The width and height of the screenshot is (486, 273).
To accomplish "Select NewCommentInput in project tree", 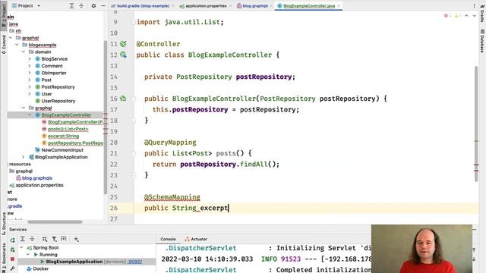I will (x=62, y=150).
